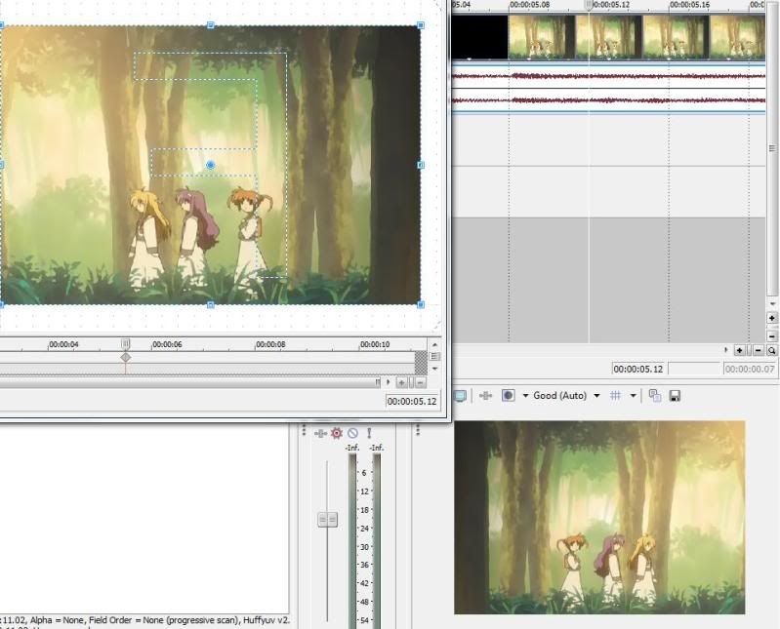Zoom in Pan/Crop keyframe timeline
The height and width of the screenshot is (629, 780).
click(x=401, y=382)
